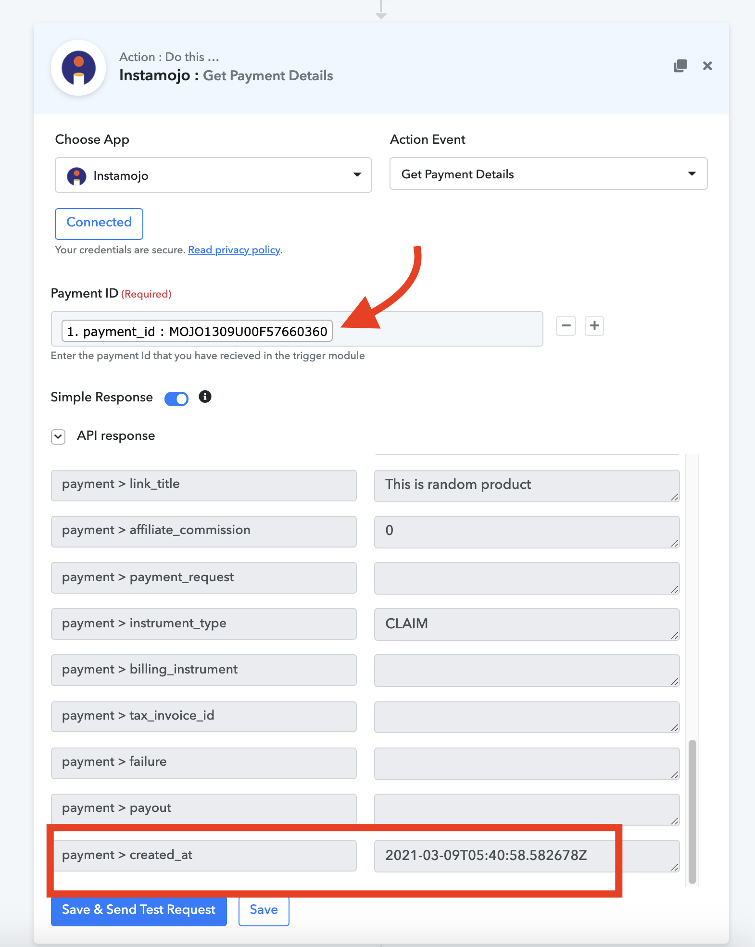The width and height of the screenshot is (755, 947).
Task: Collapse the API response section
Action: coord(58,436)
